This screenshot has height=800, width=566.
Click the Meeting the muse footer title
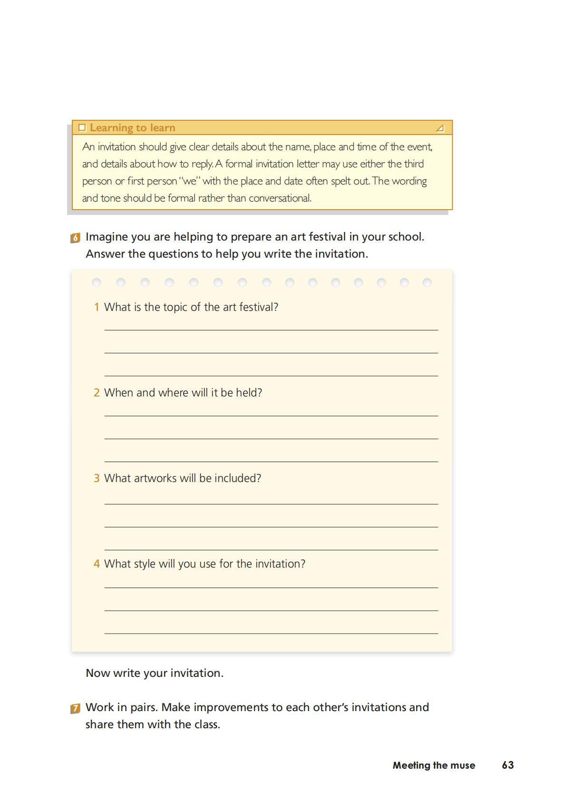click(x=434, y=765)
